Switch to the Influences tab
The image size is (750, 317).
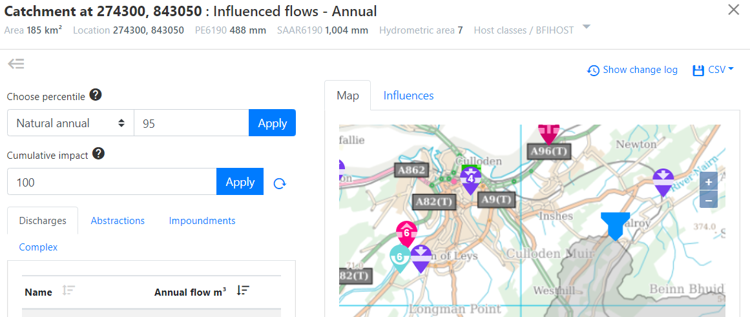[408, 96]
